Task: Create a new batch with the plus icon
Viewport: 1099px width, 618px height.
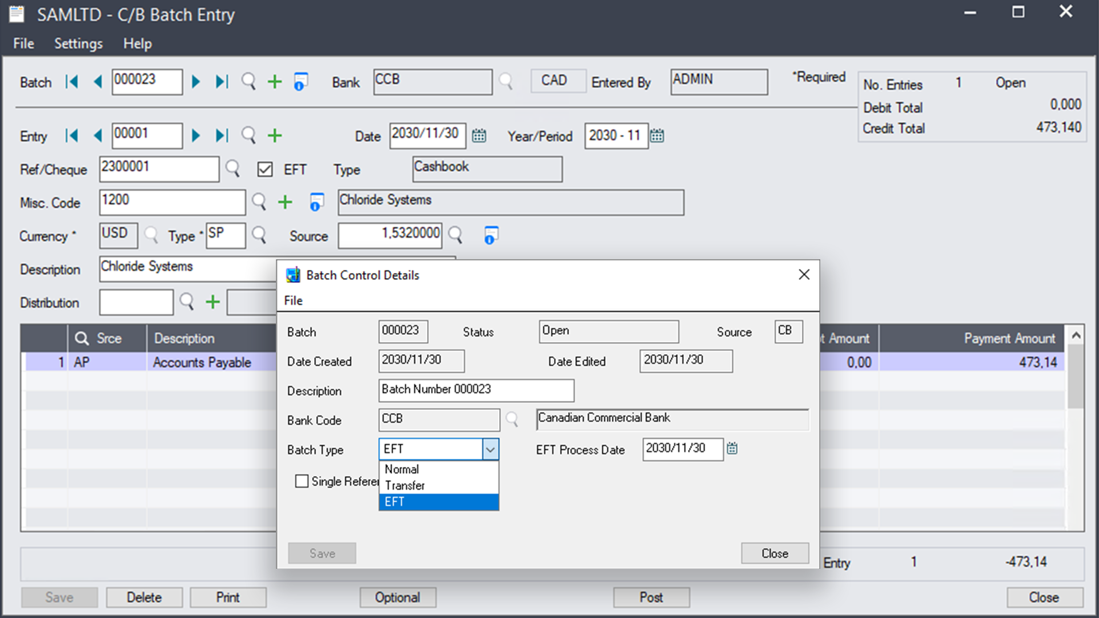Action: pyautogui.click(x=275, y=82)
